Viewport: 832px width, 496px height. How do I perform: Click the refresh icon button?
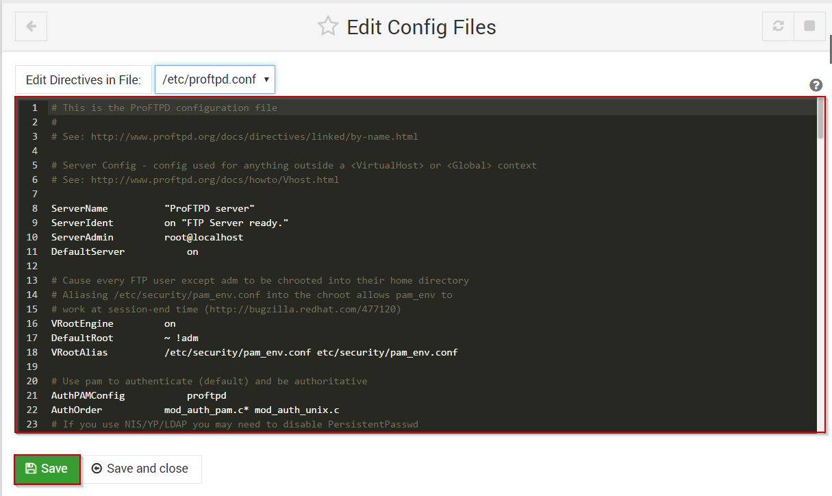(778, 27)
